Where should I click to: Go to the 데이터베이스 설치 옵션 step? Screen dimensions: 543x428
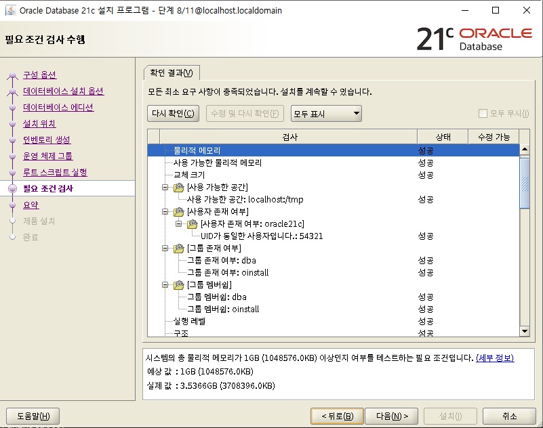click(x=63, y=91)
